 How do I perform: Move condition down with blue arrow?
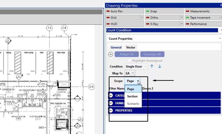tap(160, 66)
